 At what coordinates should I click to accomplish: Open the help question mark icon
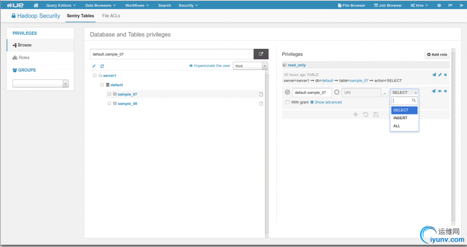tap(439, 5)
